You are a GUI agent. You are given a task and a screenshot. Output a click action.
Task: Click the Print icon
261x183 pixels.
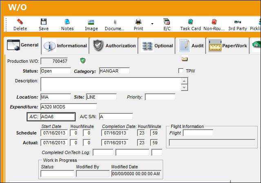[x=138, y=22]
